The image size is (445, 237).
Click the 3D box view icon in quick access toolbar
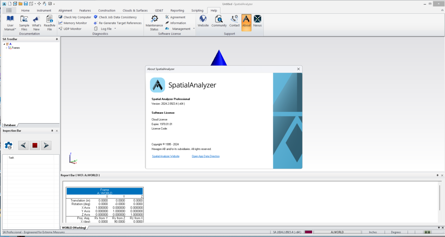(x=31, y=4)
